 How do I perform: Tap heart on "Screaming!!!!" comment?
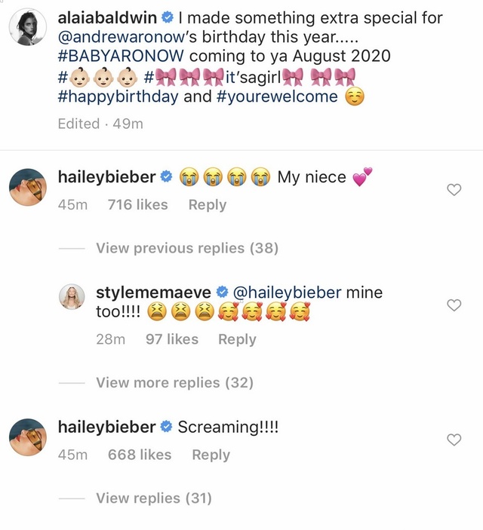pyautogui.click(x=454, y=440)
